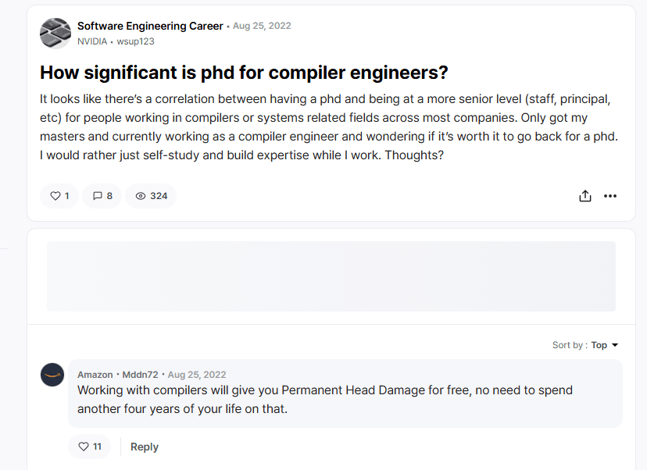Click the Software Engineering Career group avatar
Image resolution: width=647 pixels, height=470 pixels.
[55, 33]
